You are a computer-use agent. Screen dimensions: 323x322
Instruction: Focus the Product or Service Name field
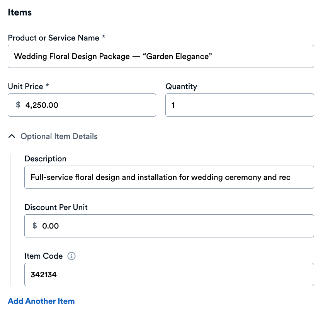(161, 56)
